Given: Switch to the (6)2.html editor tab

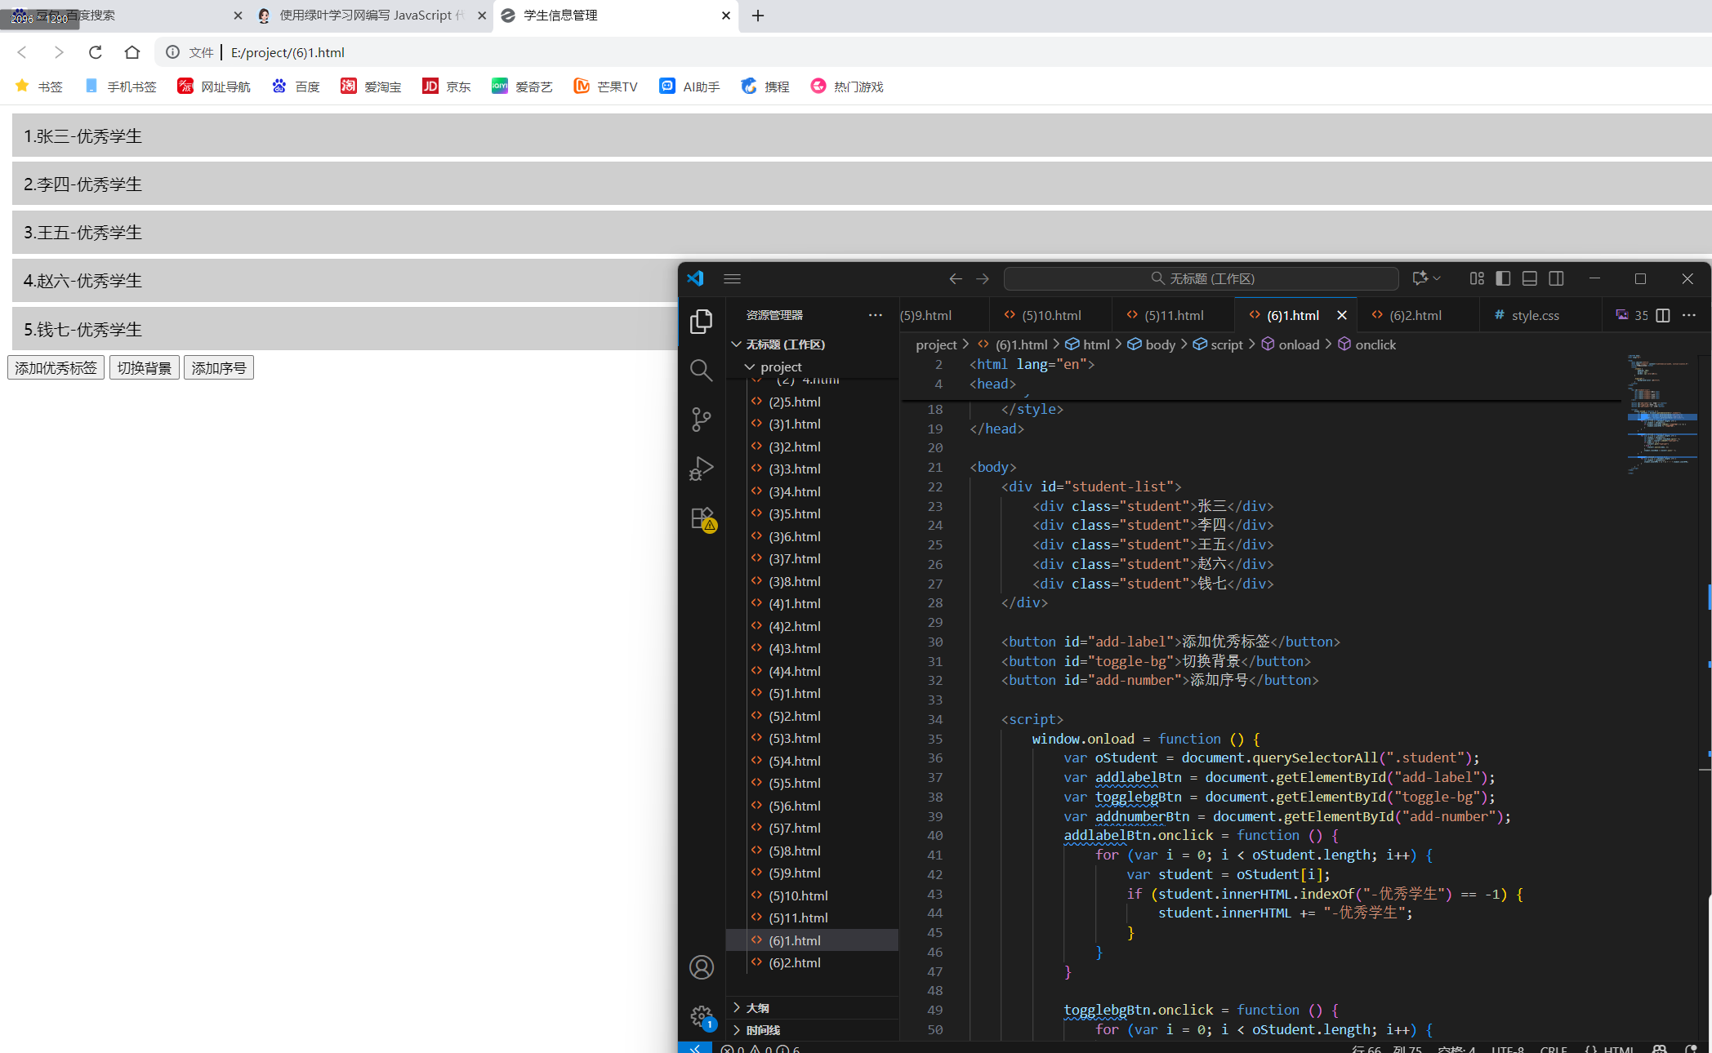Looking at the screenshot, I should [x=1415, y=315].
